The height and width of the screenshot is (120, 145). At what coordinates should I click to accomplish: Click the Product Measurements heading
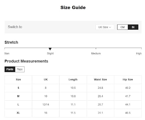(x=26, y=61)
